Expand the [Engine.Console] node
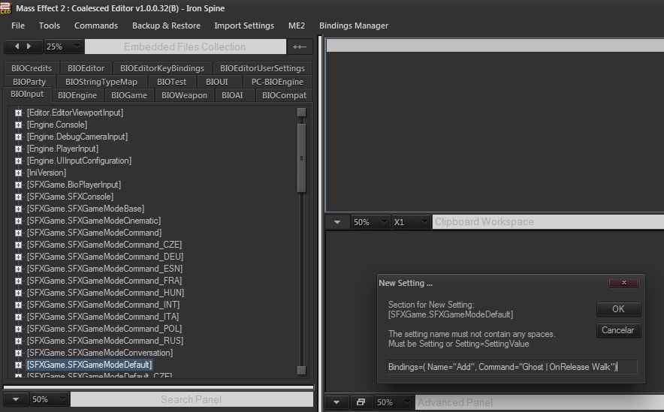Viewport: 664px width, 412px height. [18, 125]
